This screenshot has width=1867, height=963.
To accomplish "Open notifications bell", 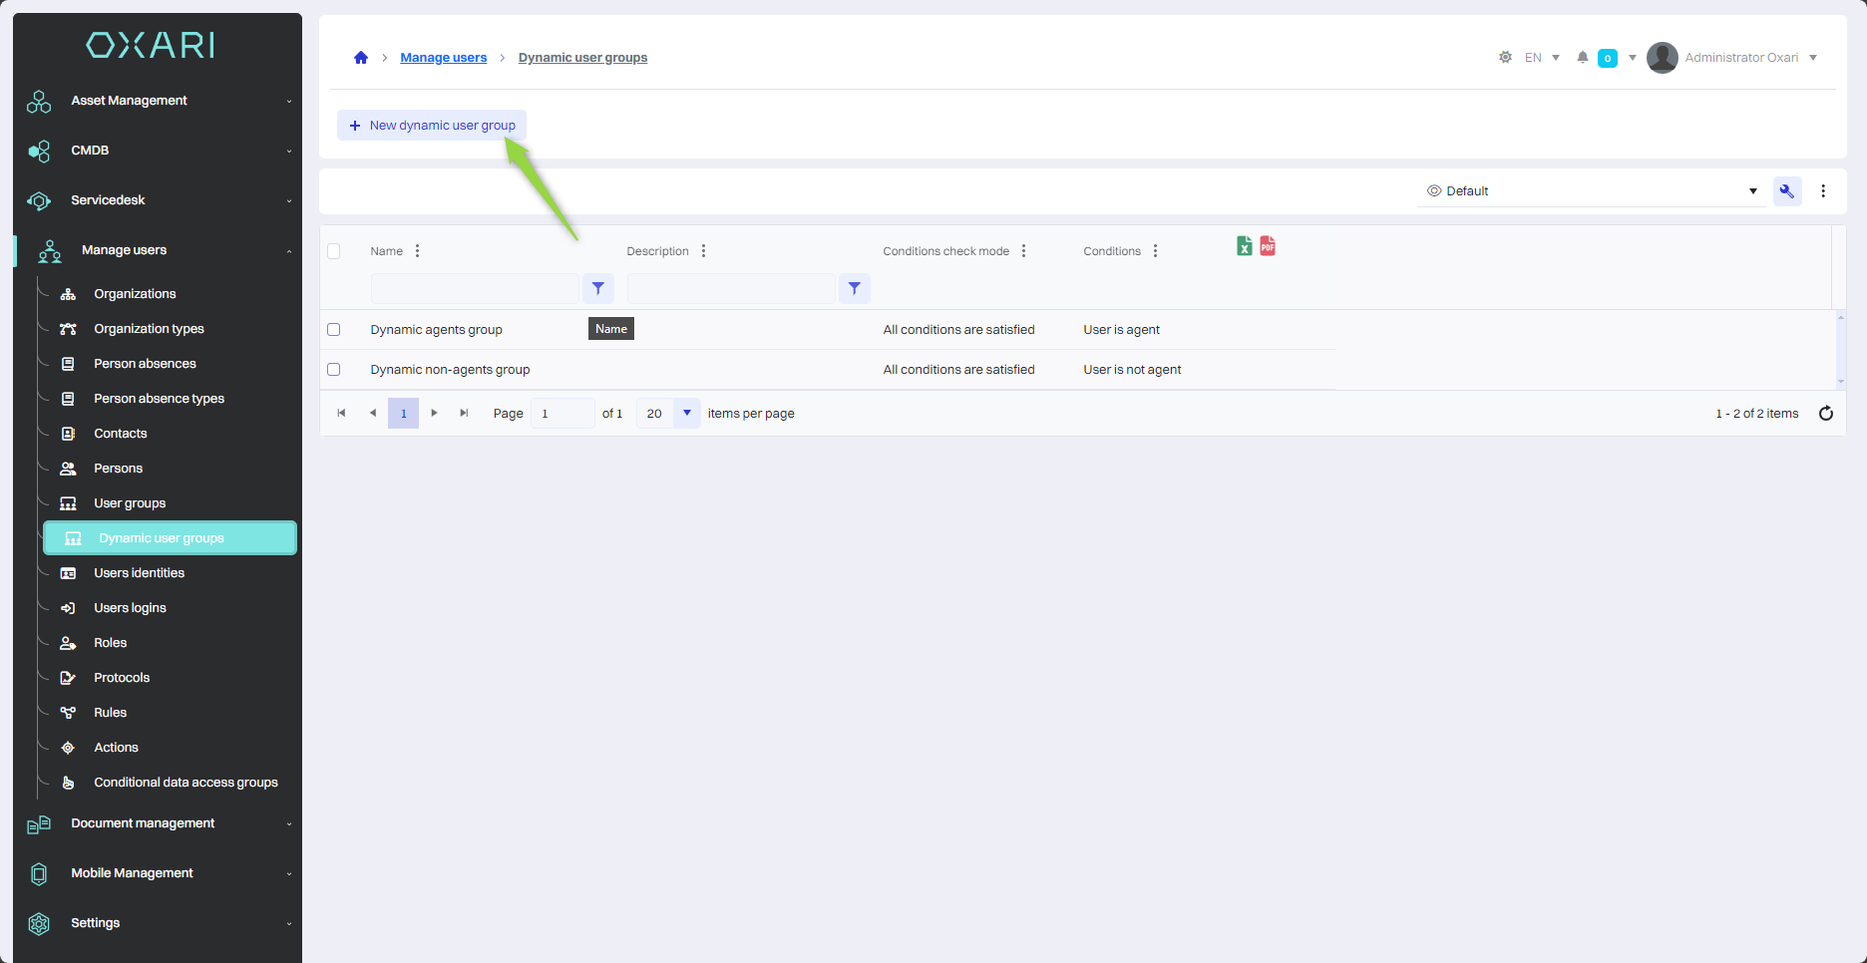I will [x=1582, y=58].
